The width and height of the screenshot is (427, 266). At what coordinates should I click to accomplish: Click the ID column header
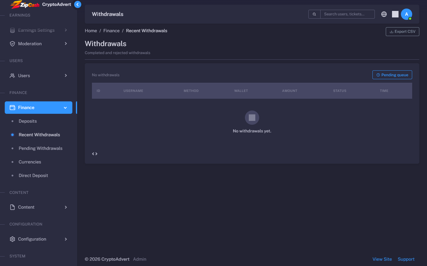pyautogui.click(x=98, y=91)
